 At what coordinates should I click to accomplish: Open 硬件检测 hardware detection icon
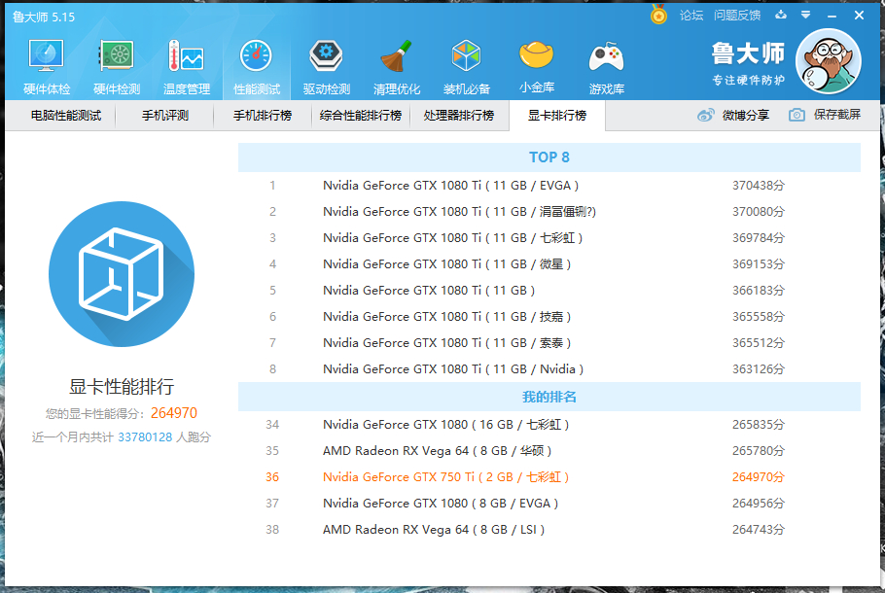(x=117, y=66)
